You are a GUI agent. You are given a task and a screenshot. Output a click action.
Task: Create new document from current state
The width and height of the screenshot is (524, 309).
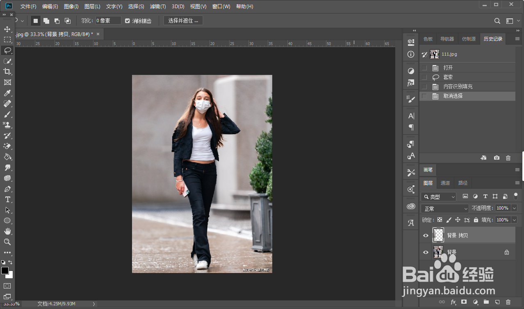click(x=484, y=158)
